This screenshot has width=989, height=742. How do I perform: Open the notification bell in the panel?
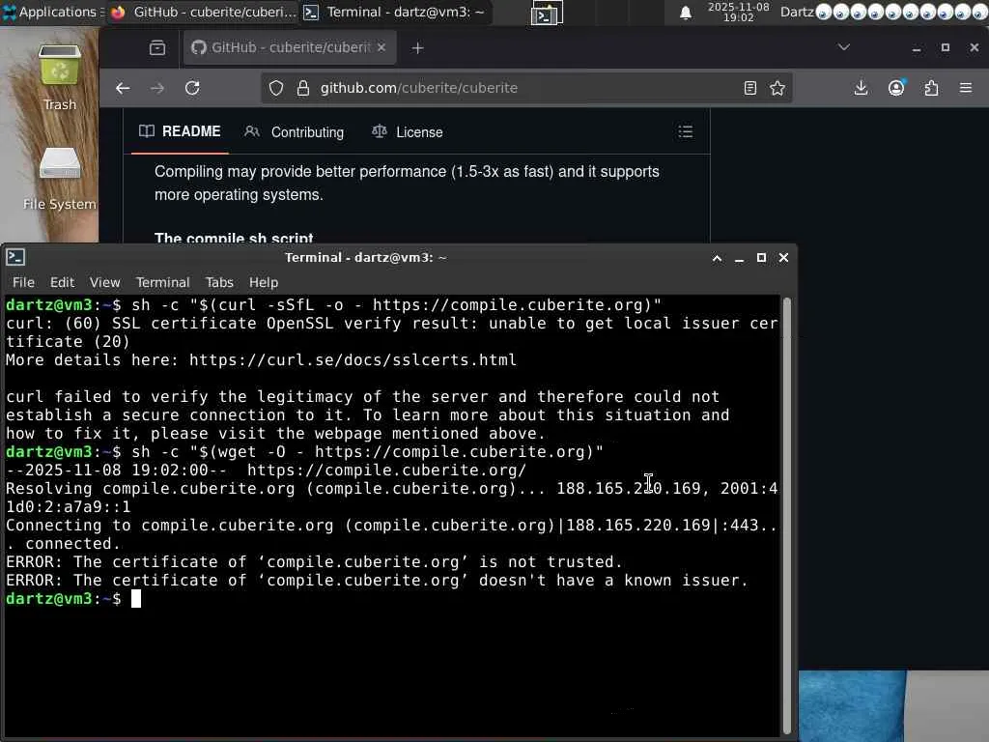[x=686, y=13]
